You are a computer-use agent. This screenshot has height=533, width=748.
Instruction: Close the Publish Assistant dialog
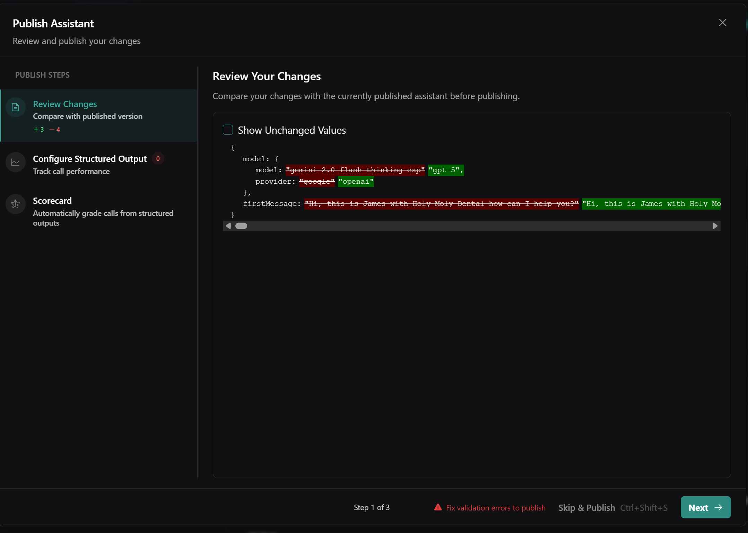pos(722,23)
